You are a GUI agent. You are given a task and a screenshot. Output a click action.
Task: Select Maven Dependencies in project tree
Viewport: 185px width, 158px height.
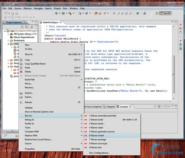click(24, 37)
